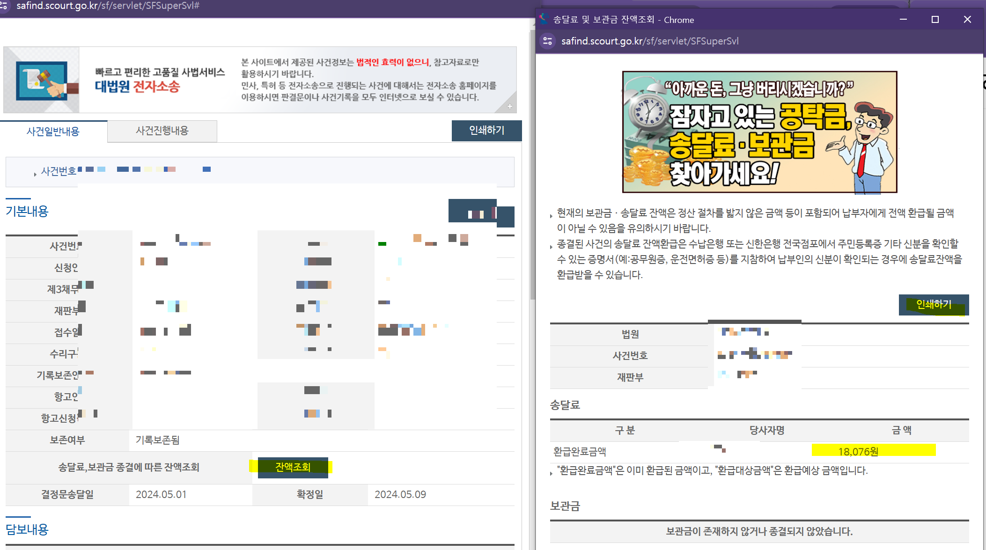Click the highlighted 잔액조회 button
Screen dimensions: 986x550
click(x=293, y=467)
